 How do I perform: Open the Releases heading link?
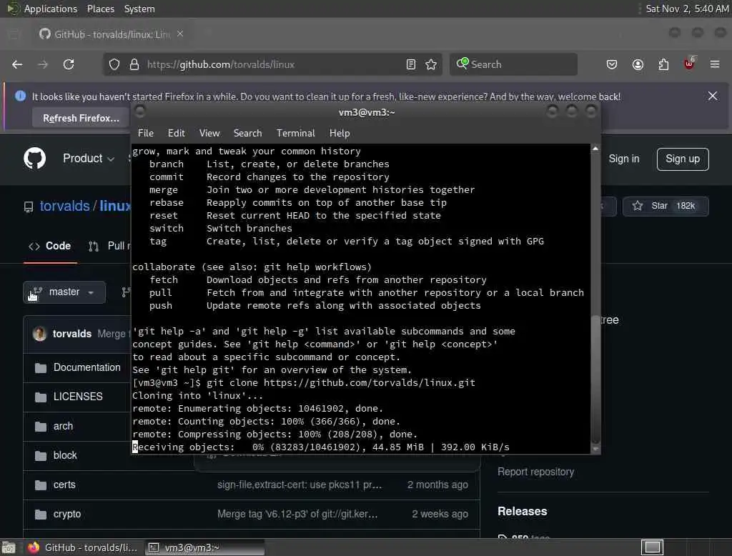(522, 511)
